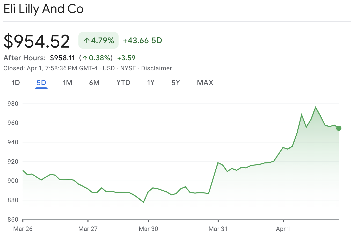The height and width of the screenshot is (241, 351).
Task: Click the Apr 1 axis label
Action: tap(283, 229)
